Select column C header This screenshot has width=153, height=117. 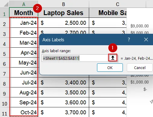coord(117,4)
